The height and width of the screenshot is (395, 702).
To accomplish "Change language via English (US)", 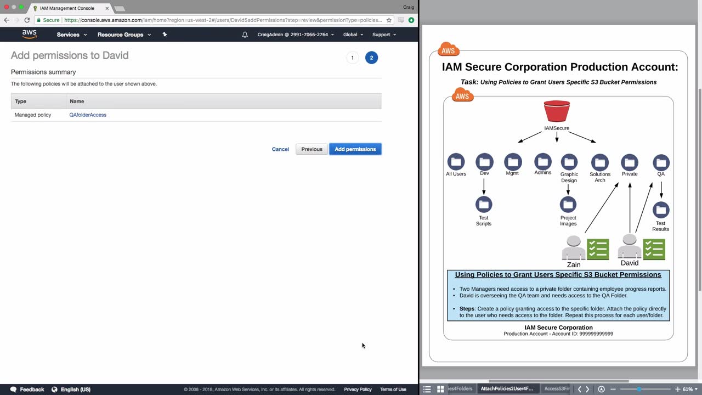I will coord(76,390).
